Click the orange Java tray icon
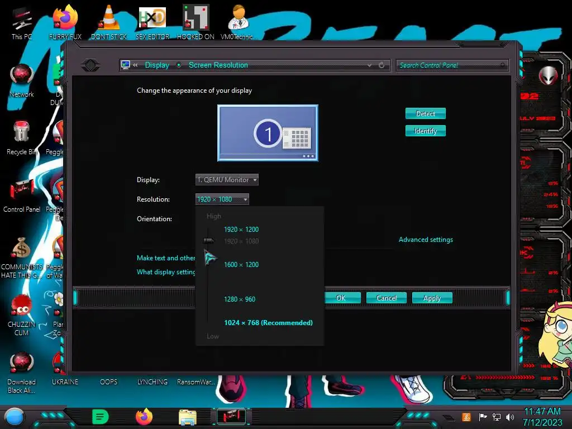Screen dimensions: 572x429 tap(466, 417)
